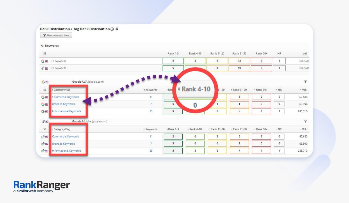Click Show advanced filters button
Viewport: 349px width, 203px height.
click(x=56, y=35)
